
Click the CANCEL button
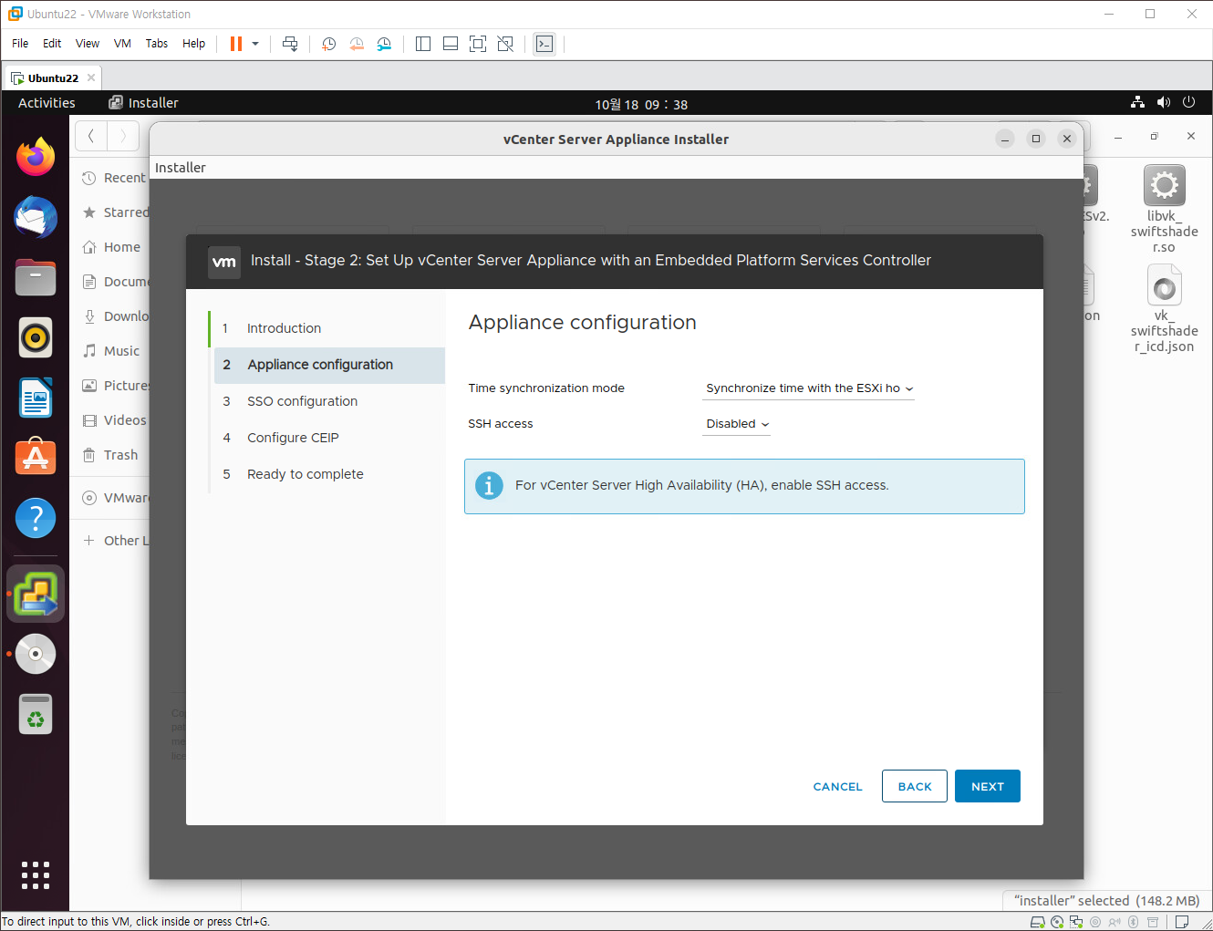point(837,786)
